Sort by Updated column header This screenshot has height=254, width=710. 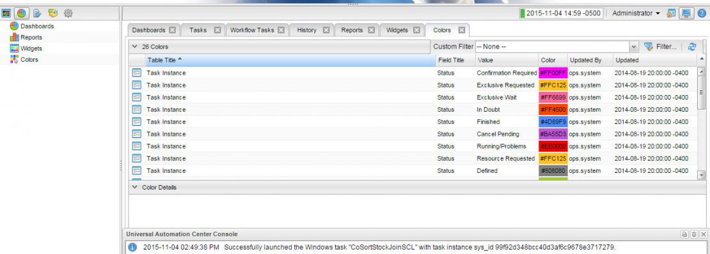tap(655, 59)
